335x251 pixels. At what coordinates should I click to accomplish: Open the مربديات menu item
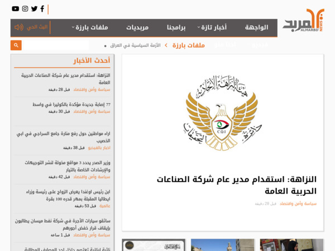tap(137, 27)
